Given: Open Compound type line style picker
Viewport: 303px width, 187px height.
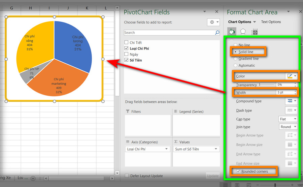Looking at the screenshot, I should [291, 101].
